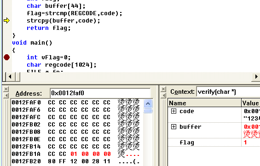Click memory scrollbar up arrow
The width and height of the screenshot is (260, 166).
click(x=148, y=104)
